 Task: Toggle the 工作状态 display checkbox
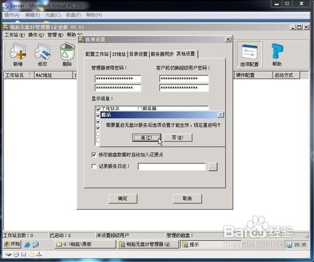tap(98, 109)
